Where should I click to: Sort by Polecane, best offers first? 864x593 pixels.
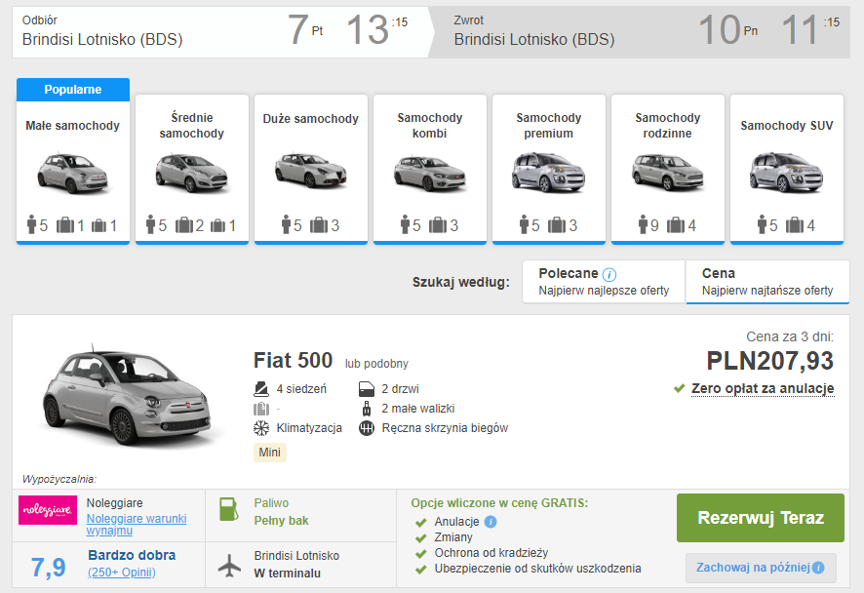(603, 282)
